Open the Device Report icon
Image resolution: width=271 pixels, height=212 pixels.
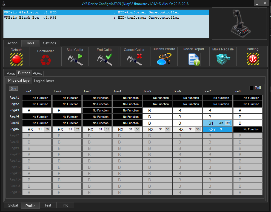tap(193, 59)
